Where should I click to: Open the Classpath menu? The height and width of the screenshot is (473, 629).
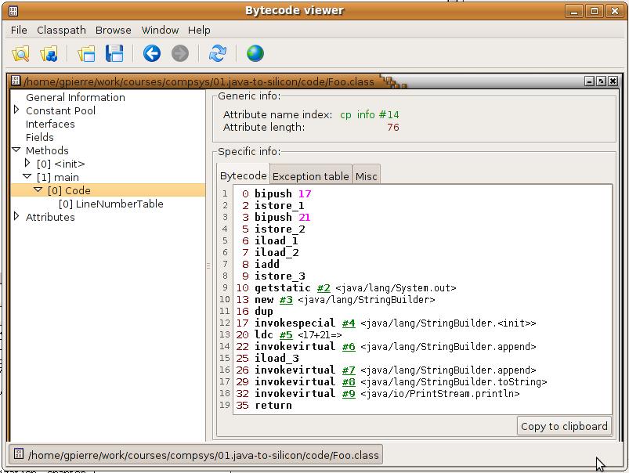61,30
